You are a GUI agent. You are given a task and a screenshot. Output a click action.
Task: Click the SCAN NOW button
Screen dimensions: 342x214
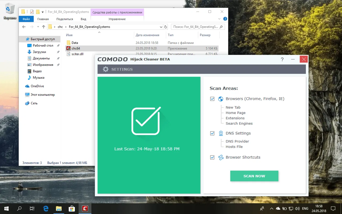coord(254,176)
